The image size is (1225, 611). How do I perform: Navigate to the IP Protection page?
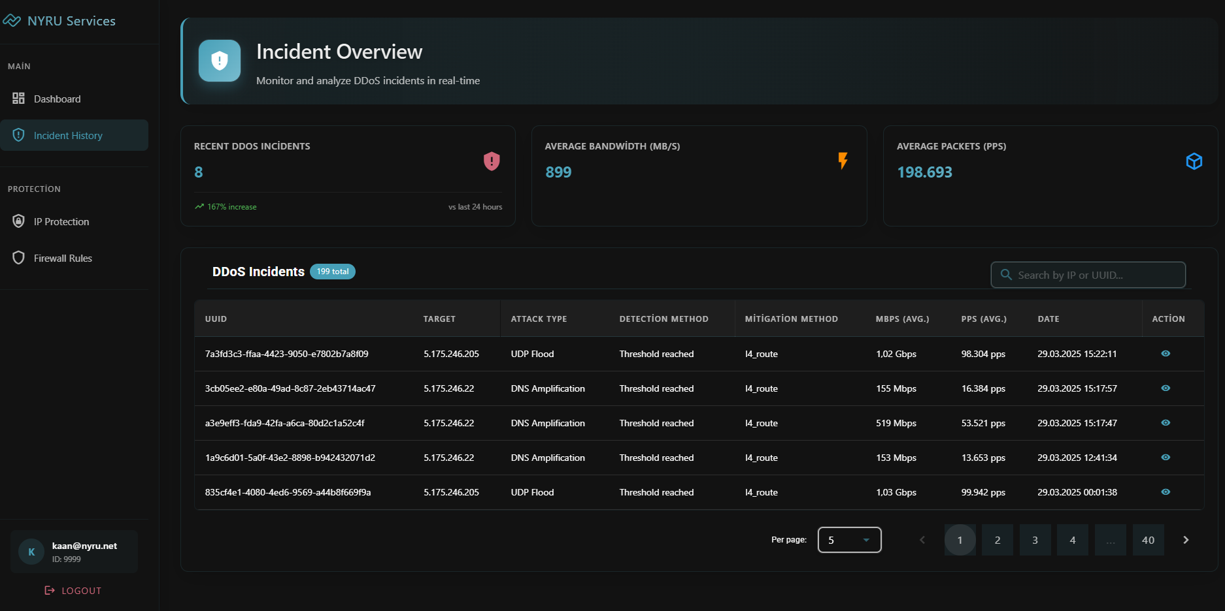[x=61, y=221]
